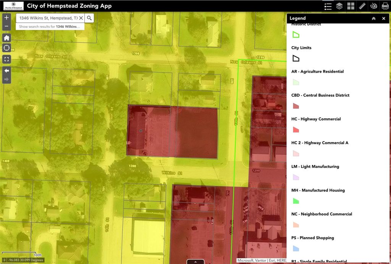Go to previous map extent

(x=6, y=70)
